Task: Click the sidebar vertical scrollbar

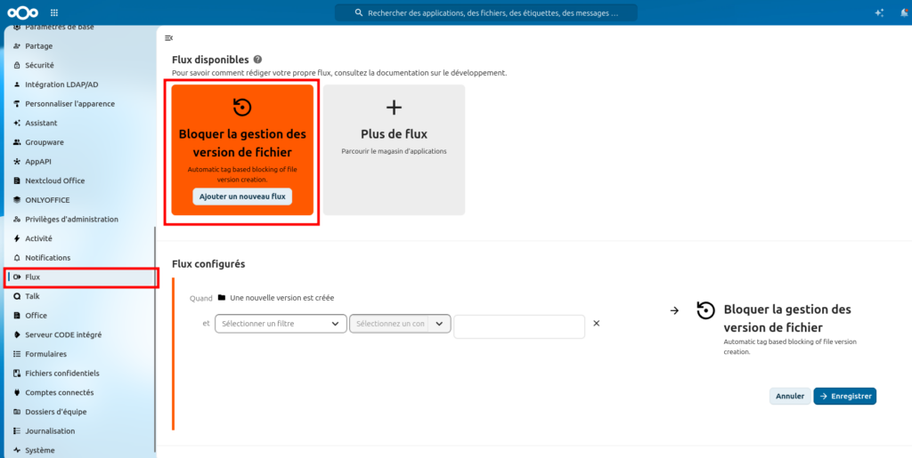Action: (x=154, y=340)
